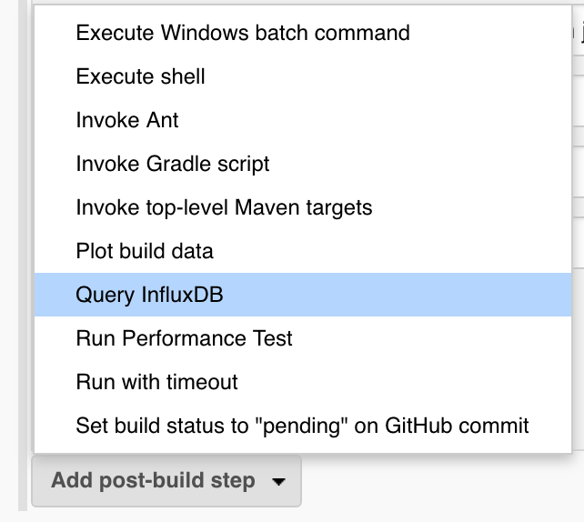Pick Set build status to "pending" on GitHub commit
Screen dimensions: 584x522
click(x=302, y=426)
